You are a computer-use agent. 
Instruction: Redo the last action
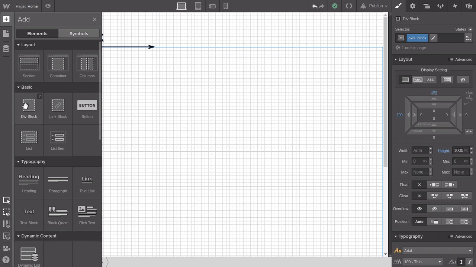[x=322, y=6]
